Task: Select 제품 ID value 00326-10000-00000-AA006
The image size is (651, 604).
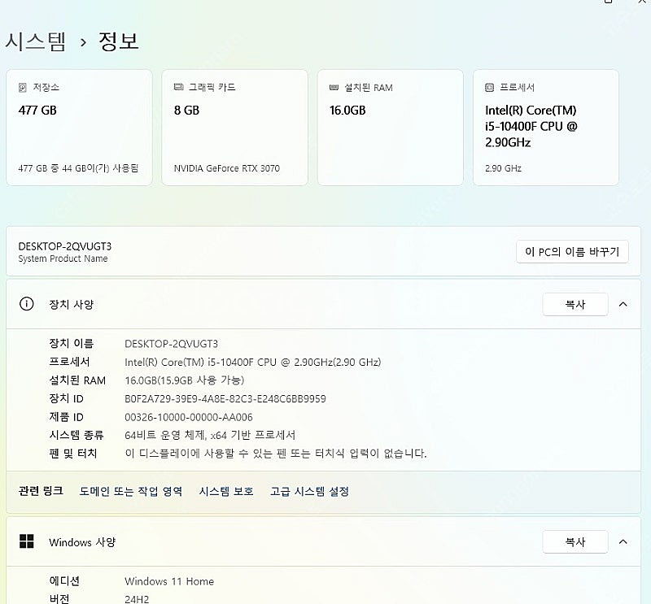Action: point(189,417)
